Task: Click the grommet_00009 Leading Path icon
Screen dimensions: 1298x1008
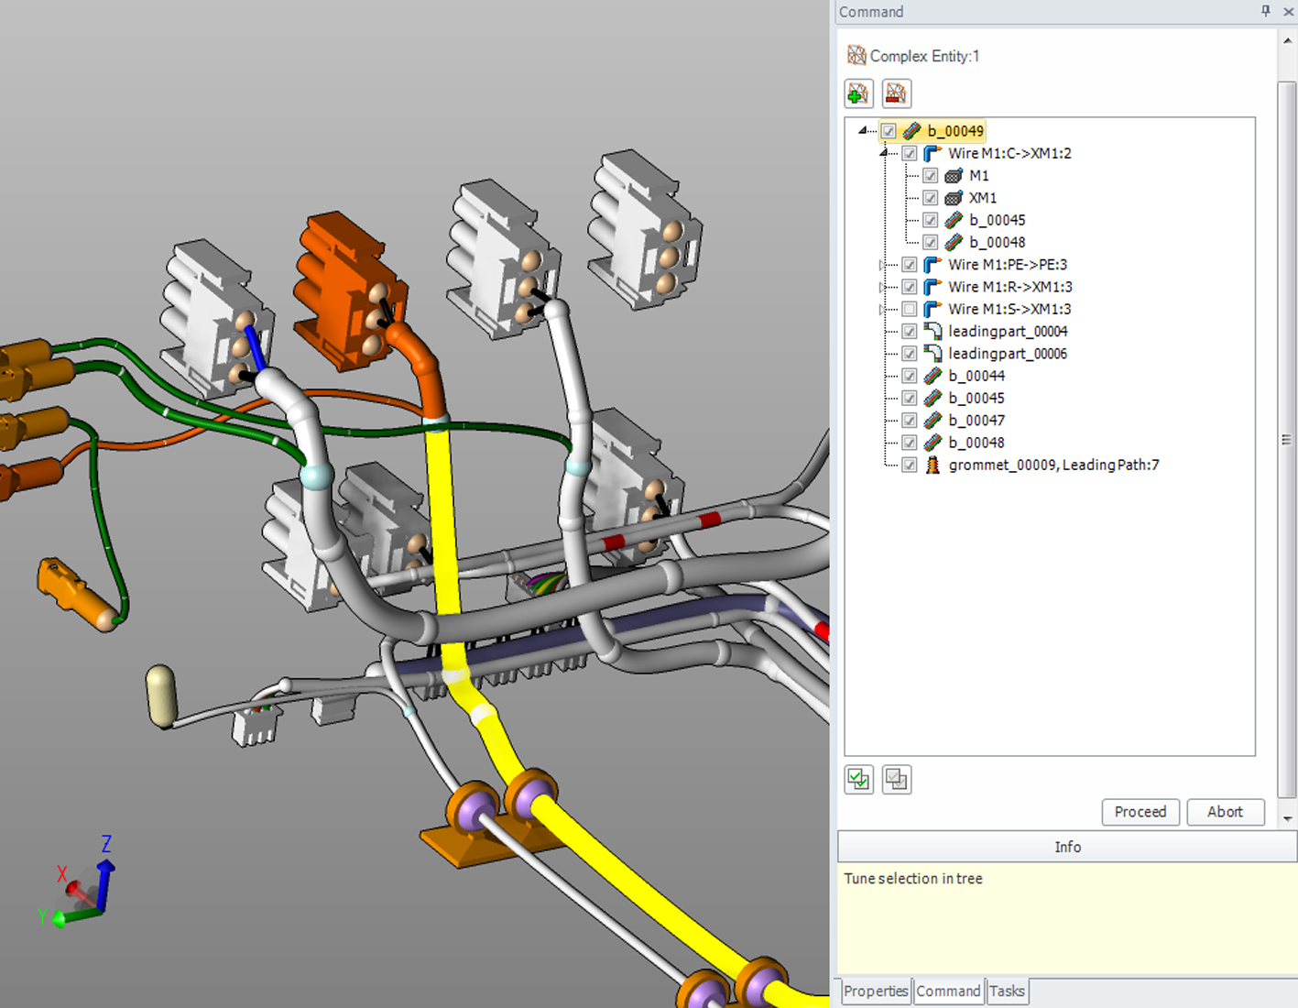Action: [x=932, y=465]
